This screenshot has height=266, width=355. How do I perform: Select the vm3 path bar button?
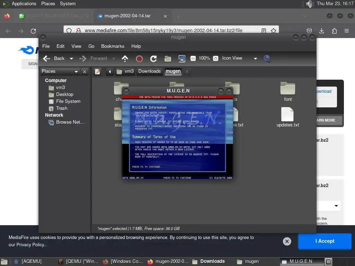tap(125, 71)
